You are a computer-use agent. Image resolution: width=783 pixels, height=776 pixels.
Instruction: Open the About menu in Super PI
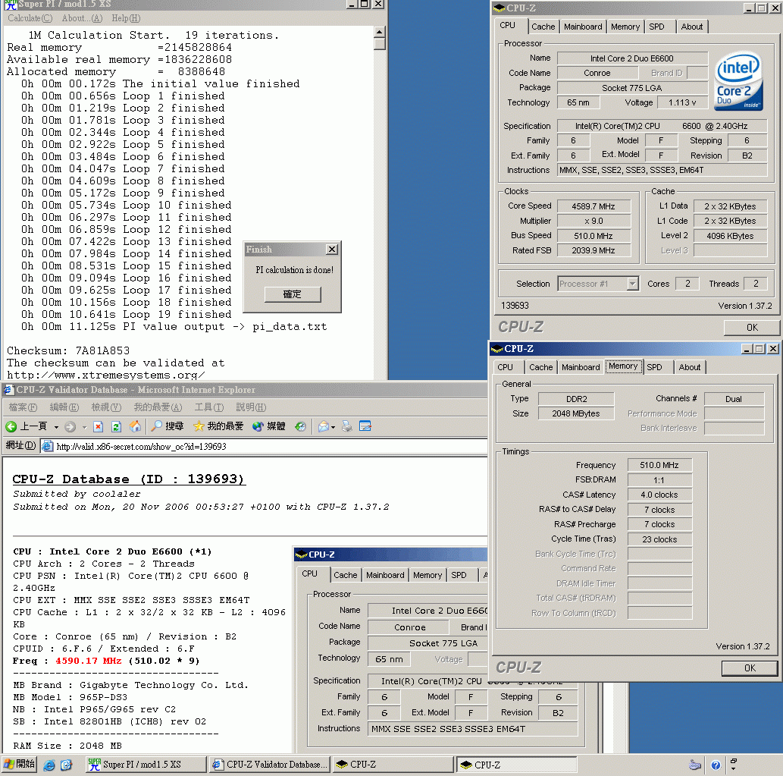coord(82,18)
